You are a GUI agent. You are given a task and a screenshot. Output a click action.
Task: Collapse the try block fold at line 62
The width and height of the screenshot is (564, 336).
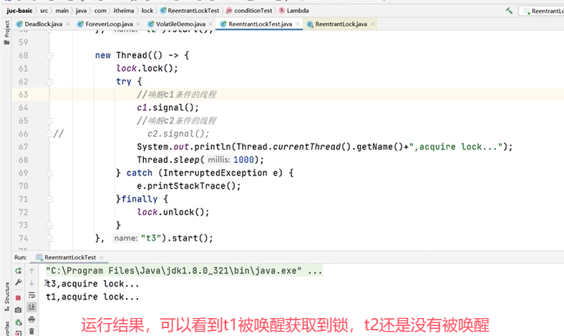pyautogui.click(x=49, y=82)
